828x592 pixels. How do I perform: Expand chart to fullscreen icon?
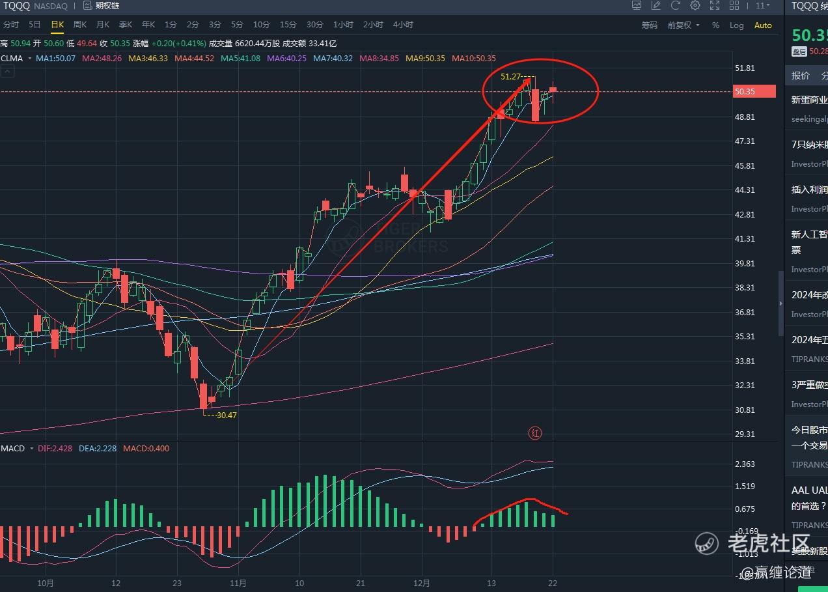pyautogui.click(x=715, y=6)
